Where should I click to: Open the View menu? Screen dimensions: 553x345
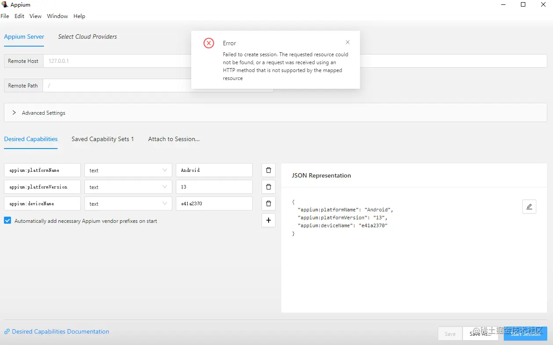click(x=36, y=16)
